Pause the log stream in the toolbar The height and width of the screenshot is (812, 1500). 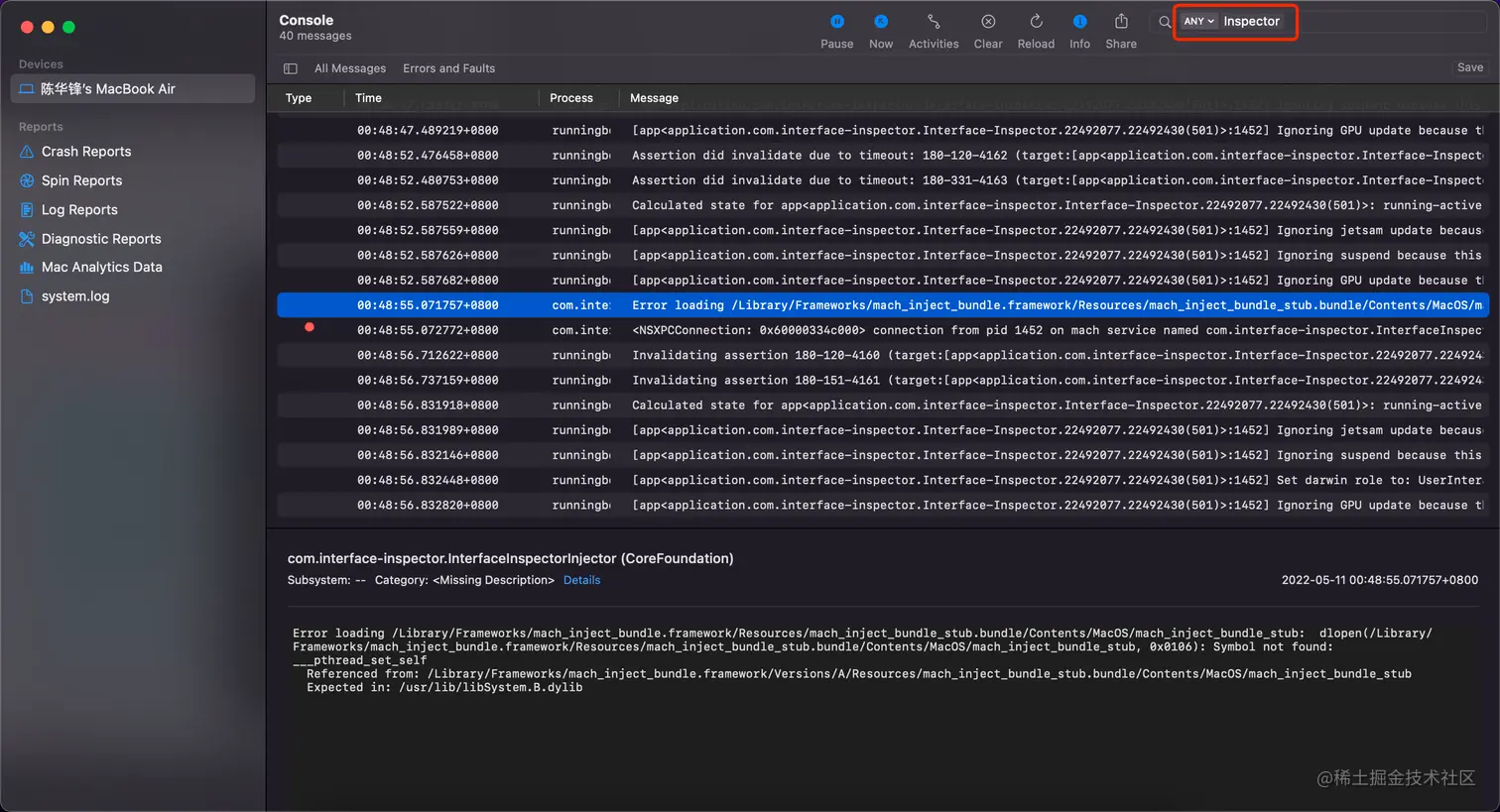836,31
